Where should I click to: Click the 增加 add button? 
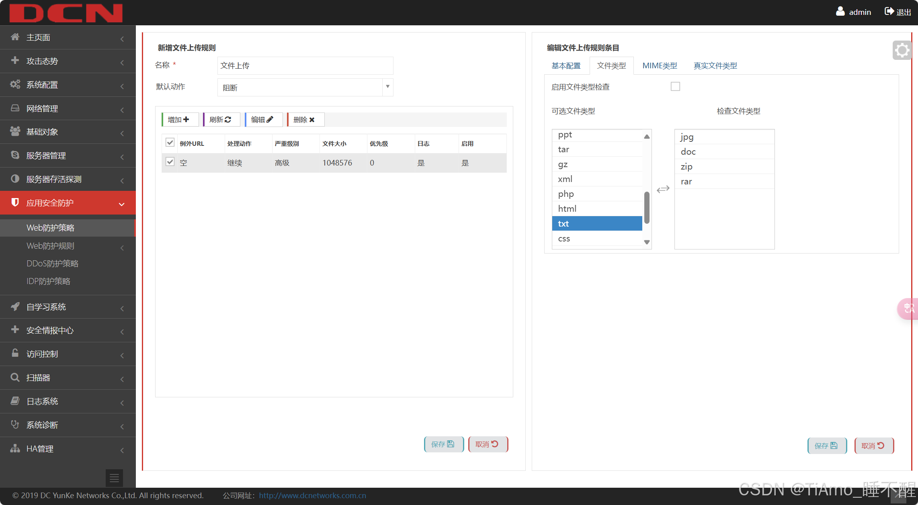click(x=180, y=120)
